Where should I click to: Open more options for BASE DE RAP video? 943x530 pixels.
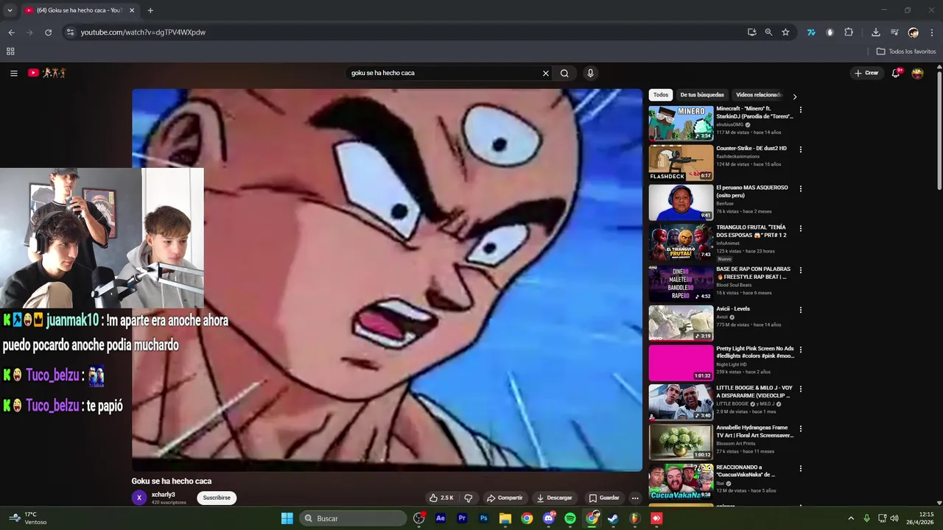[800, 270]
